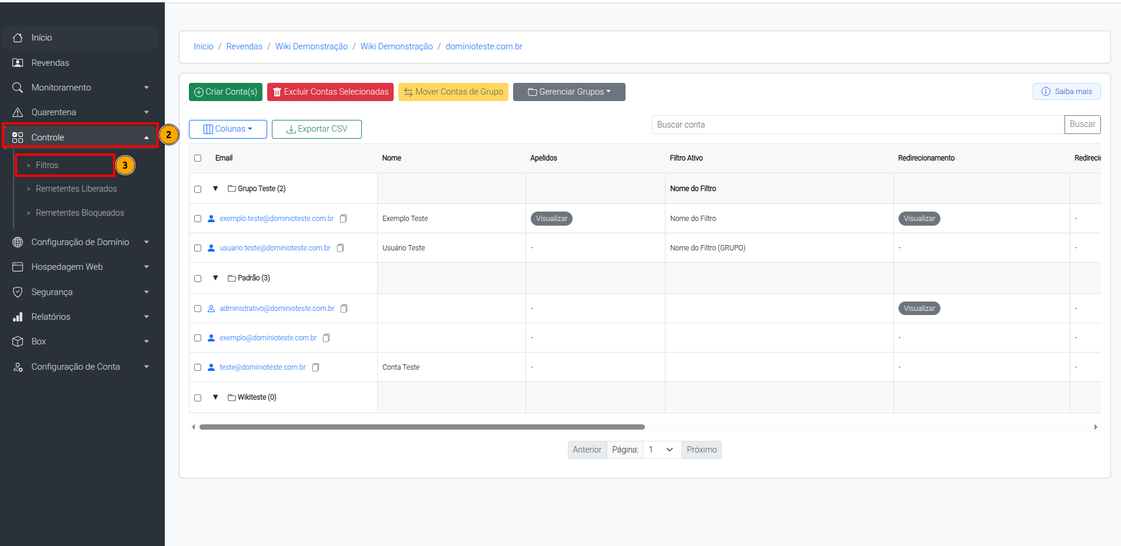Click the Configuração de Domínio globe icon
The height and width of the screenshot is (546, 1121).
18,242
